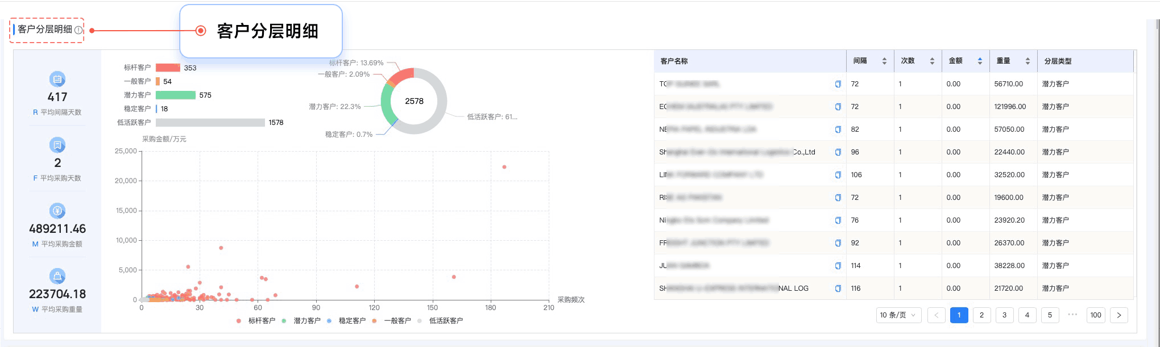This screenshot has height=347, width=1160.
Task: Open the 10 条/页 page size dropdown
Action: tap(898, 315)
